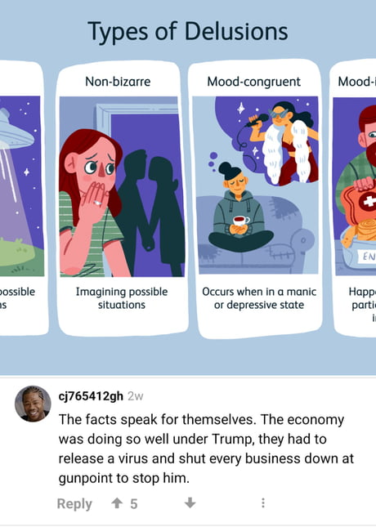This screenshot has height=527, width=376.
Task: Click the comment text about the economy
Action: tap(206, 449)
